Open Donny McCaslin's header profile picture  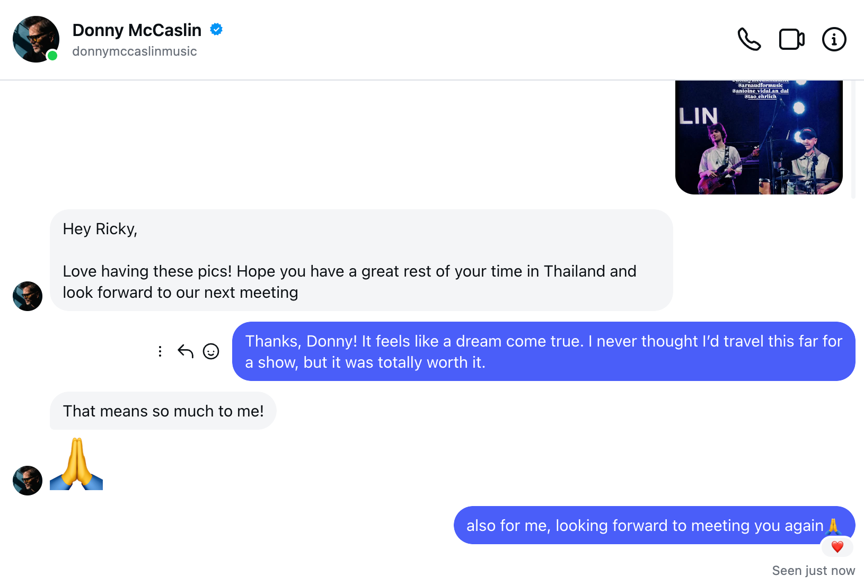pyautogui.click(x=36, y=39)
